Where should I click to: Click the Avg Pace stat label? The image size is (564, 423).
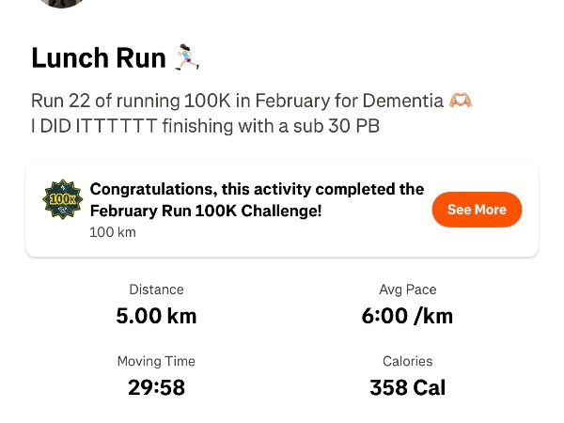(x=407, y=290)
